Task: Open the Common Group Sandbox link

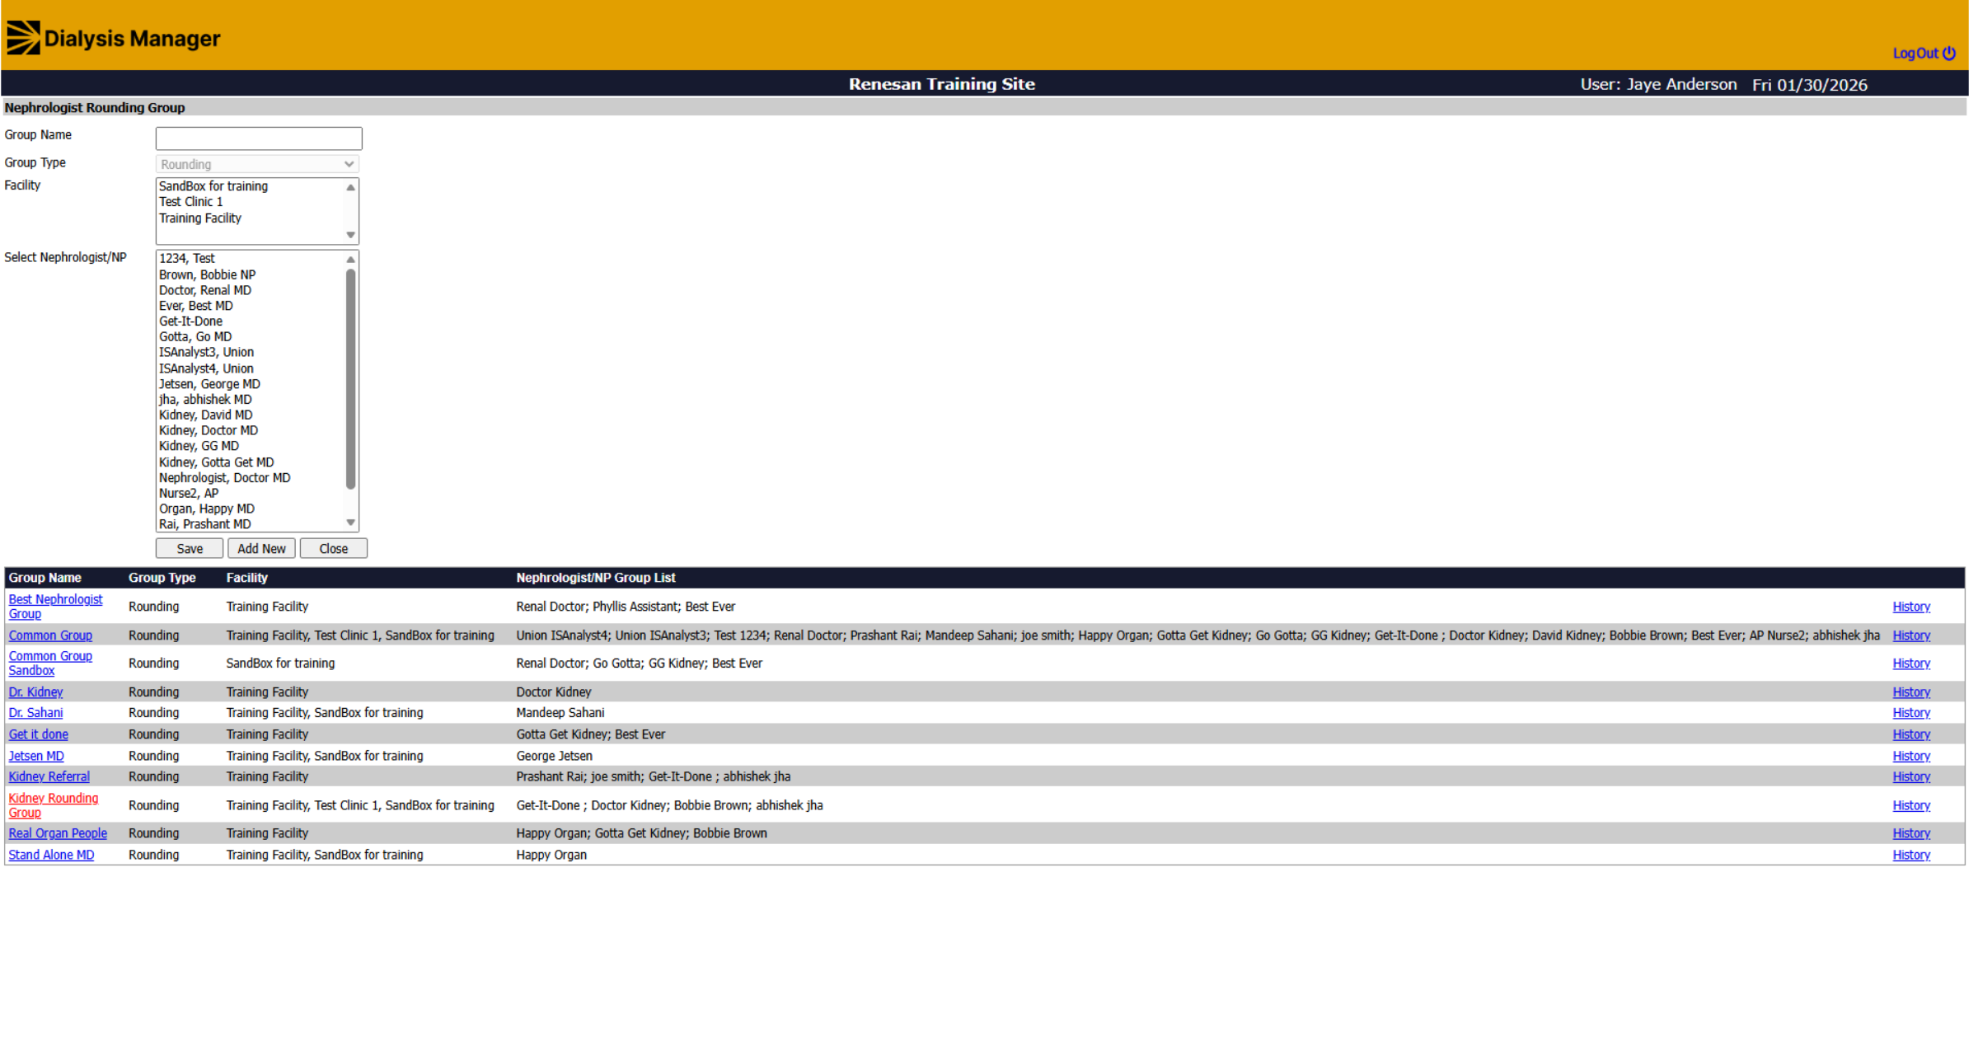Action: tap(50, 663)
